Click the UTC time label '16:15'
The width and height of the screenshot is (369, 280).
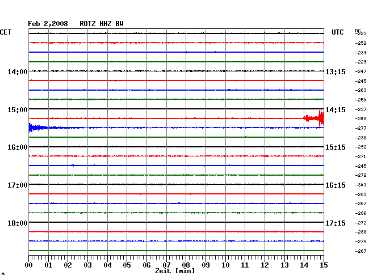coord(336,185)
